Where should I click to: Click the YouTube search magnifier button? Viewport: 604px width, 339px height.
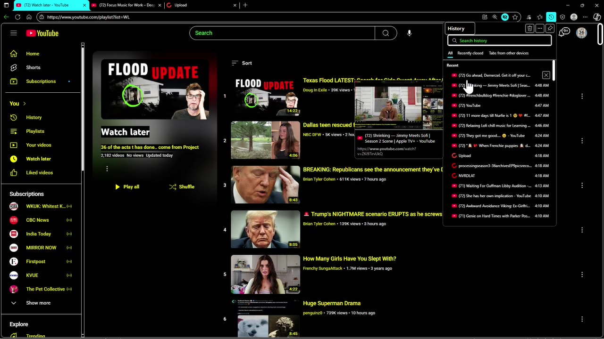386,33
